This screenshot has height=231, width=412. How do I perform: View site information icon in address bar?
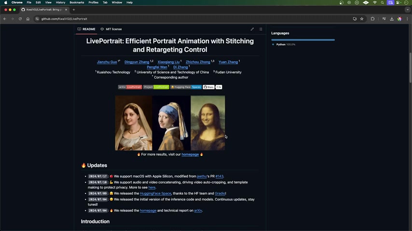tap(37, 19)
